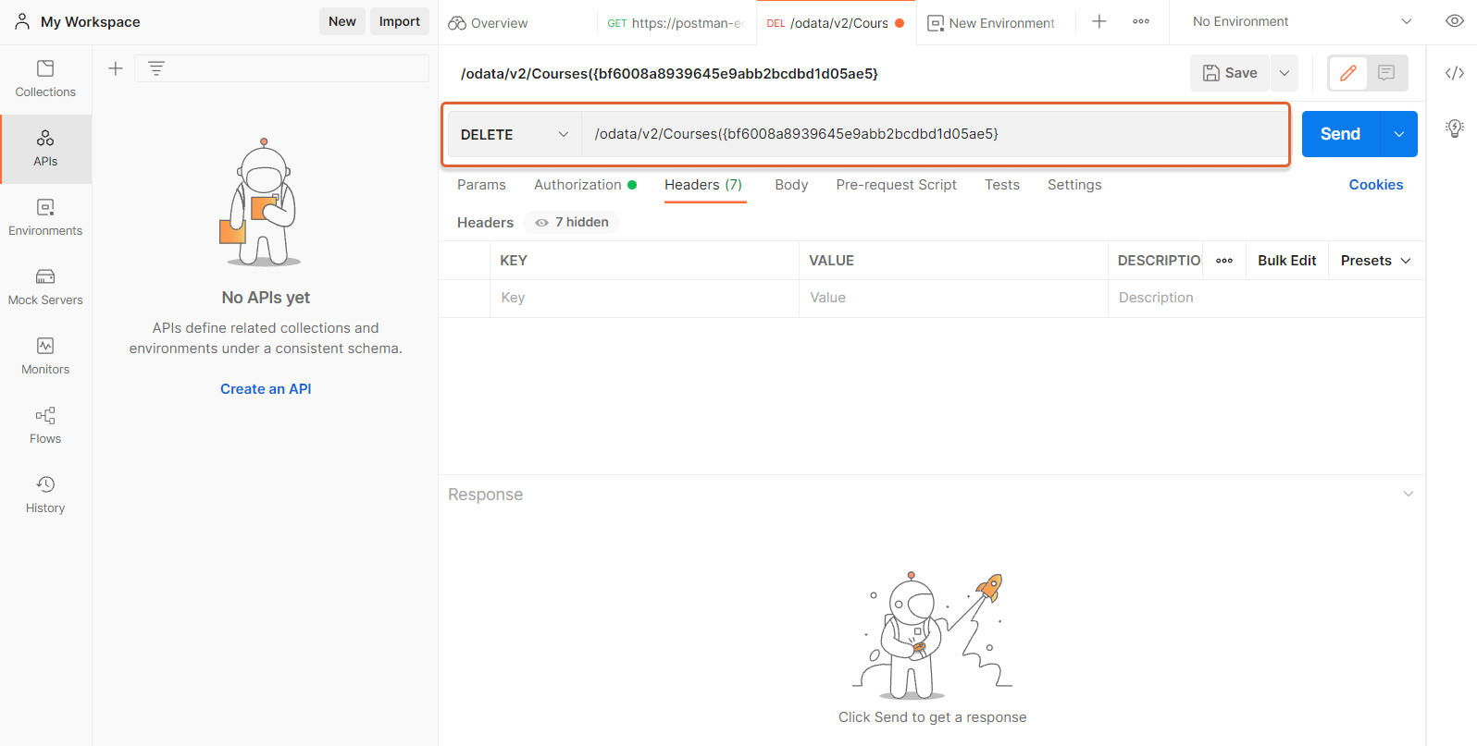Open the code snippet panel

click(1454, 73)
